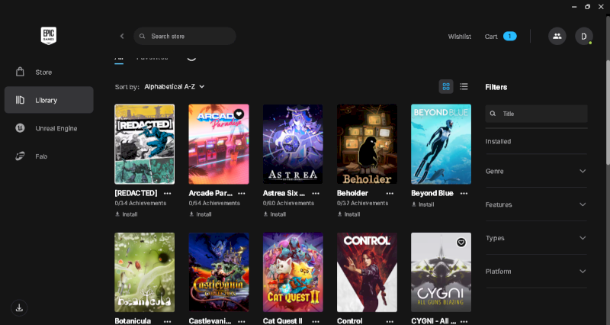610x325 pixels.
Task: Switch to grid view
Action: click(446, 86)
